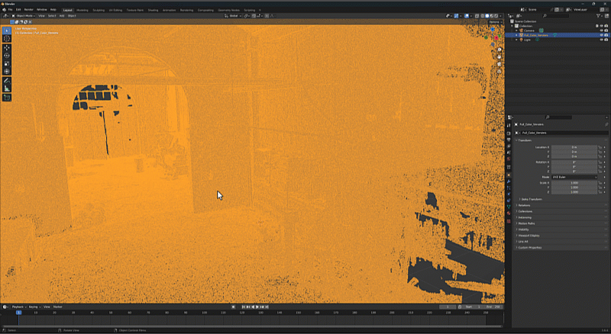Screen dimensions: 611x334
Task: Expand the Viewport Display panel
Action: (x=529, y=236)
